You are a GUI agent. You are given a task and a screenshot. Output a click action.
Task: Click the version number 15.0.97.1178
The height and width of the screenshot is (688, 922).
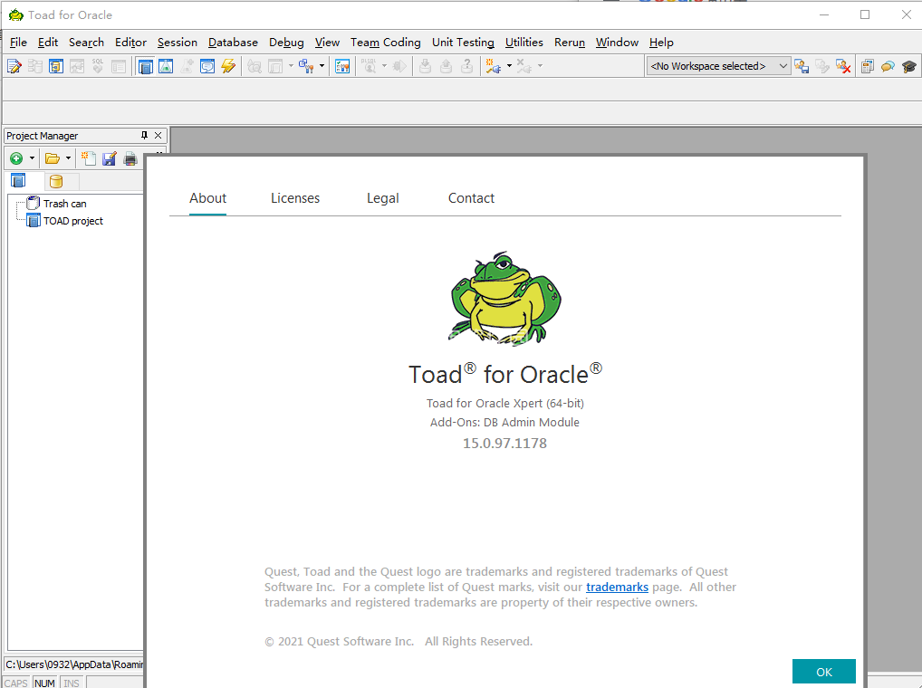tap(504, 443)
